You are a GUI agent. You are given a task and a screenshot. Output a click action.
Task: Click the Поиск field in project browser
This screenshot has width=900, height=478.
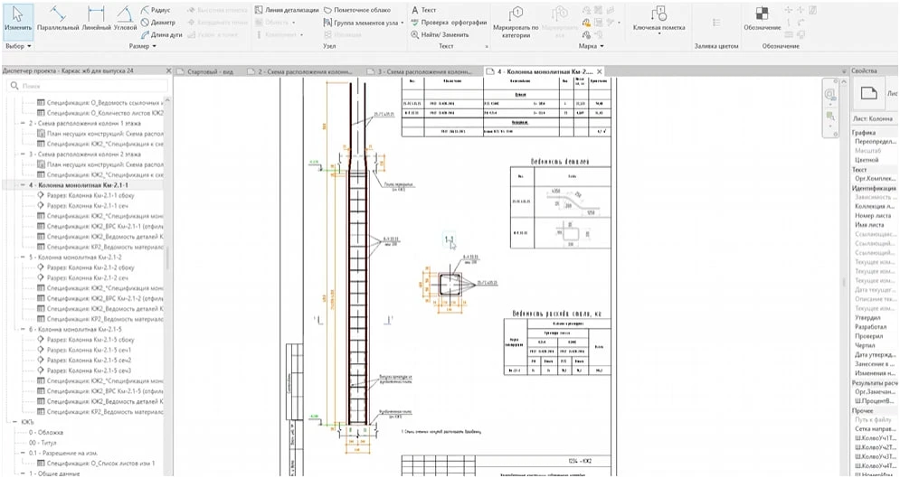click(89, 86)
